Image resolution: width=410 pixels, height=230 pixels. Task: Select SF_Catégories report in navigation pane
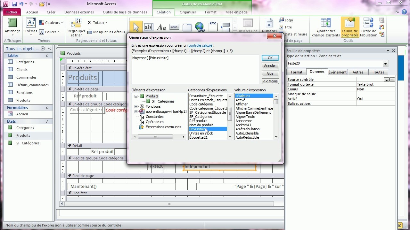click(x=28, y=143)
